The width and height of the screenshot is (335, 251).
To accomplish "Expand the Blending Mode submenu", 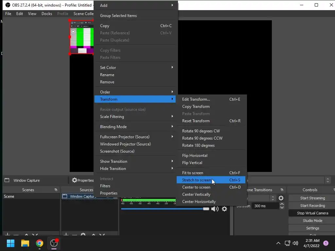I will [x=136, y=126].
